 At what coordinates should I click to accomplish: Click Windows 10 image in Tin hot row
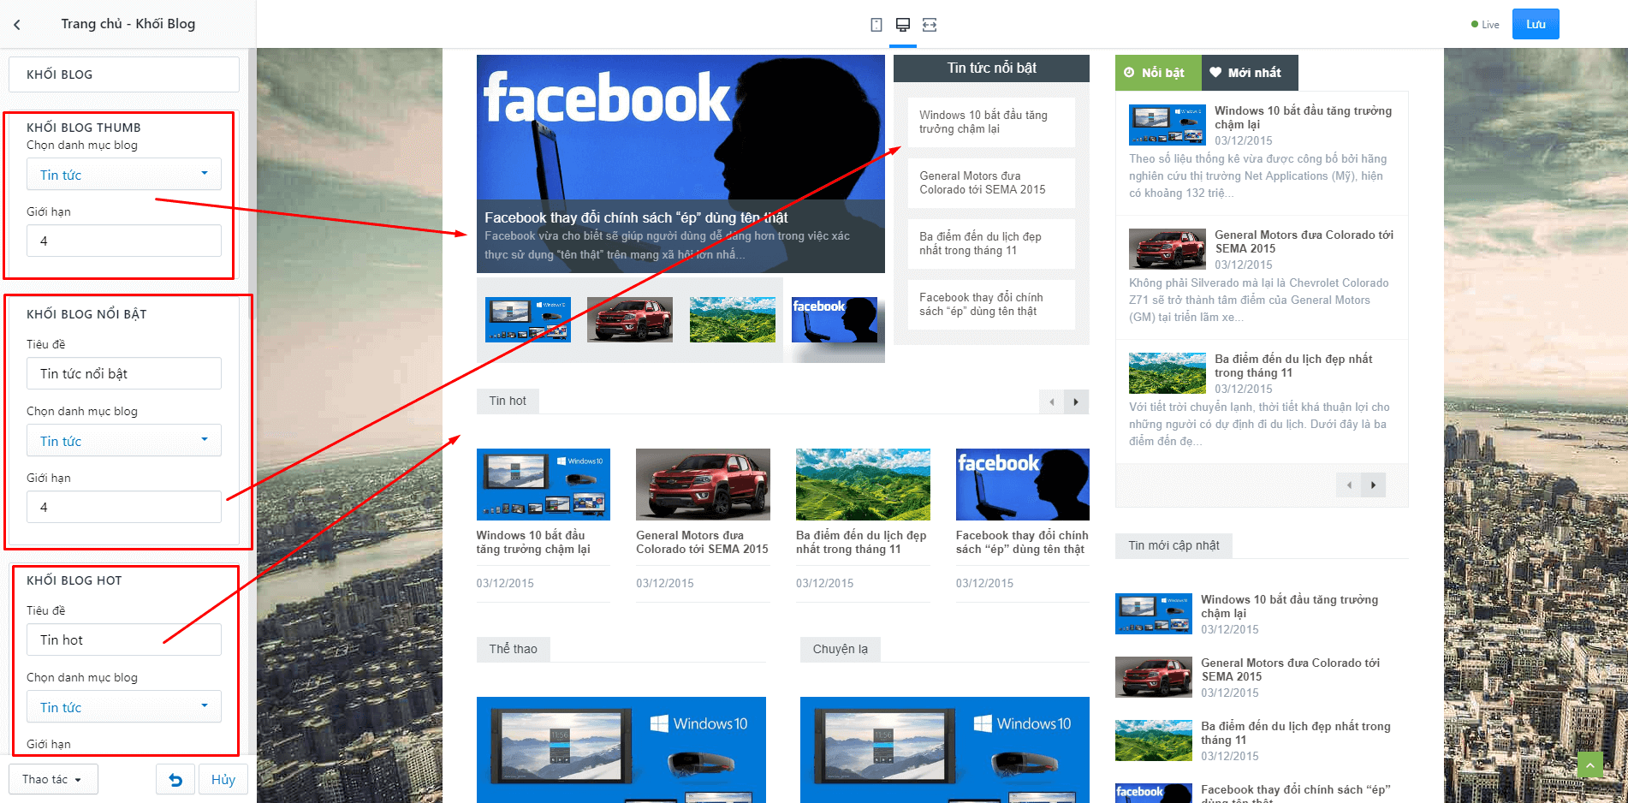click(x=544, y=485)
